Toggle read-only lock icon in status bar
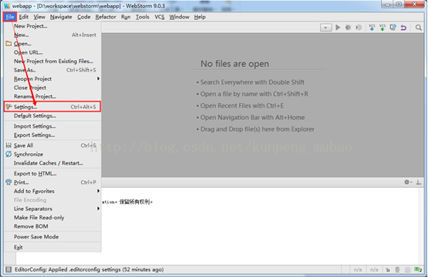Image resolution: width=428 pixels, height=277 pixels. pos(388,269)
